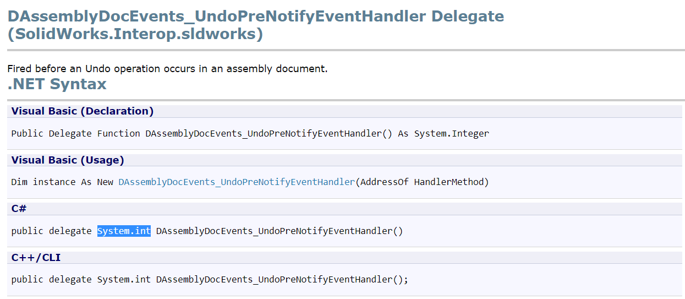Click the delegate name in the C# code line
The width and height of the screenshot is (685, 299).
tap(275, 231)
